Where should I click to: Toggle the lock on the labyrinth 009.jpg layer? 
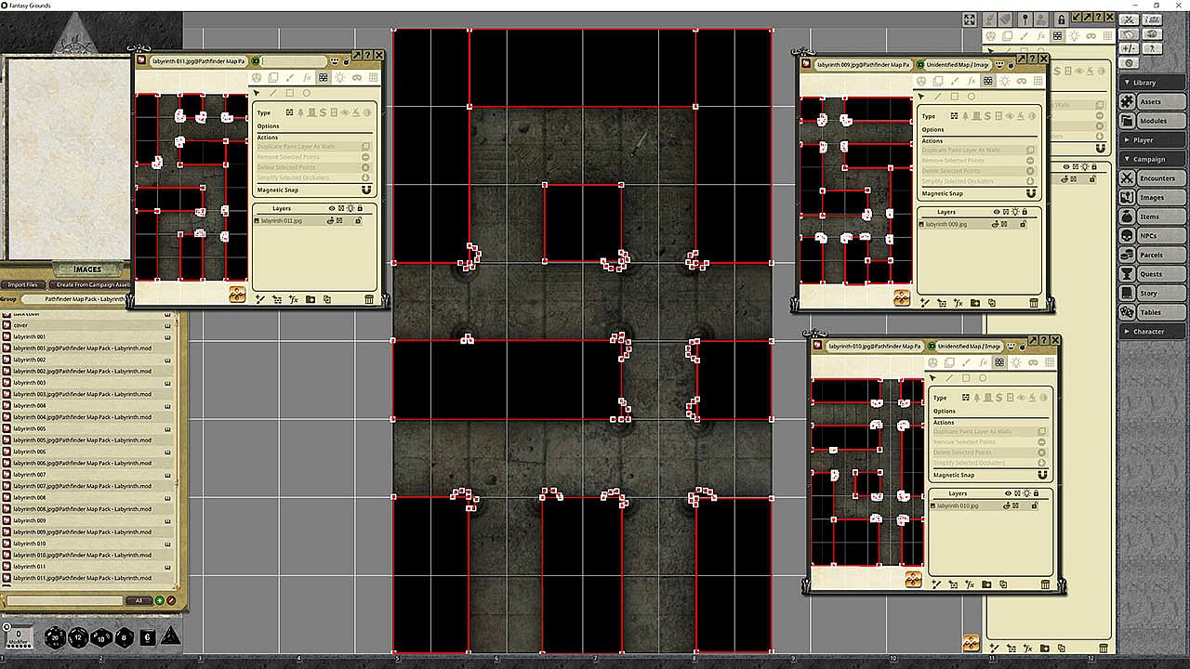pyautogui.click(x=1023, y=224)
